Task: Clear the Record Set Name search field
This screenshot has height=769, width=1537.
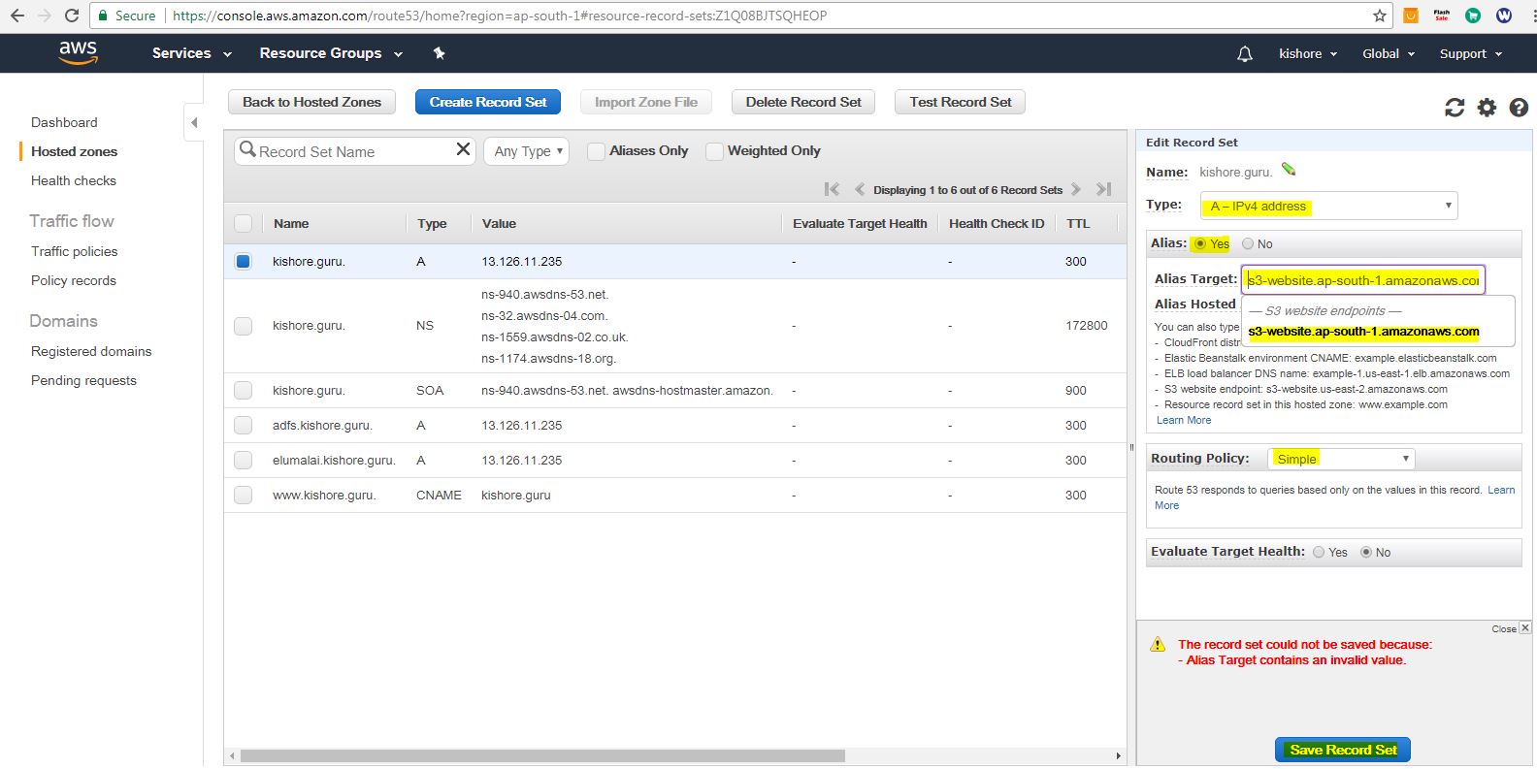Action: pos(463,149)
